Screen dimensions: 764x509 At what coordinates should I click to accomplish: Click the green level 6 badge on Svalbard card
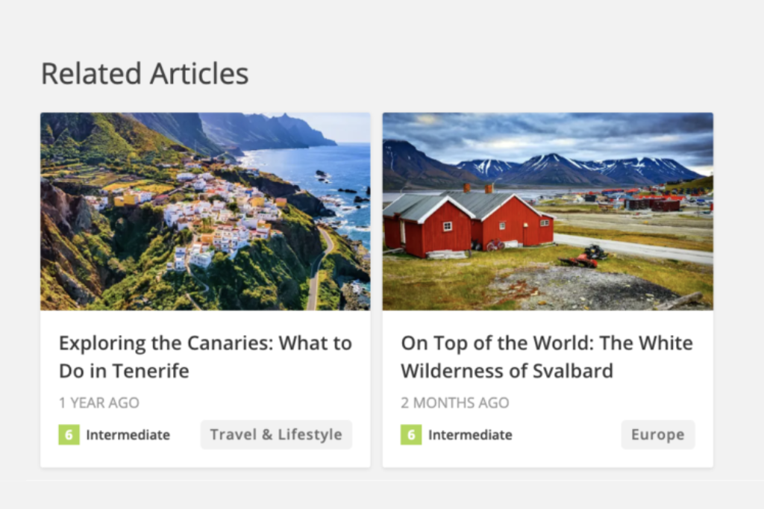tap(410, 435)
